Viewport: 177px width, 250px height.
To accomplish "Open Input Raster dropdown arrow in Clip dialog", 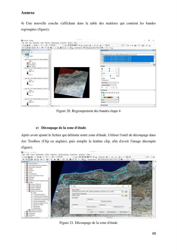I will [122, 191].
